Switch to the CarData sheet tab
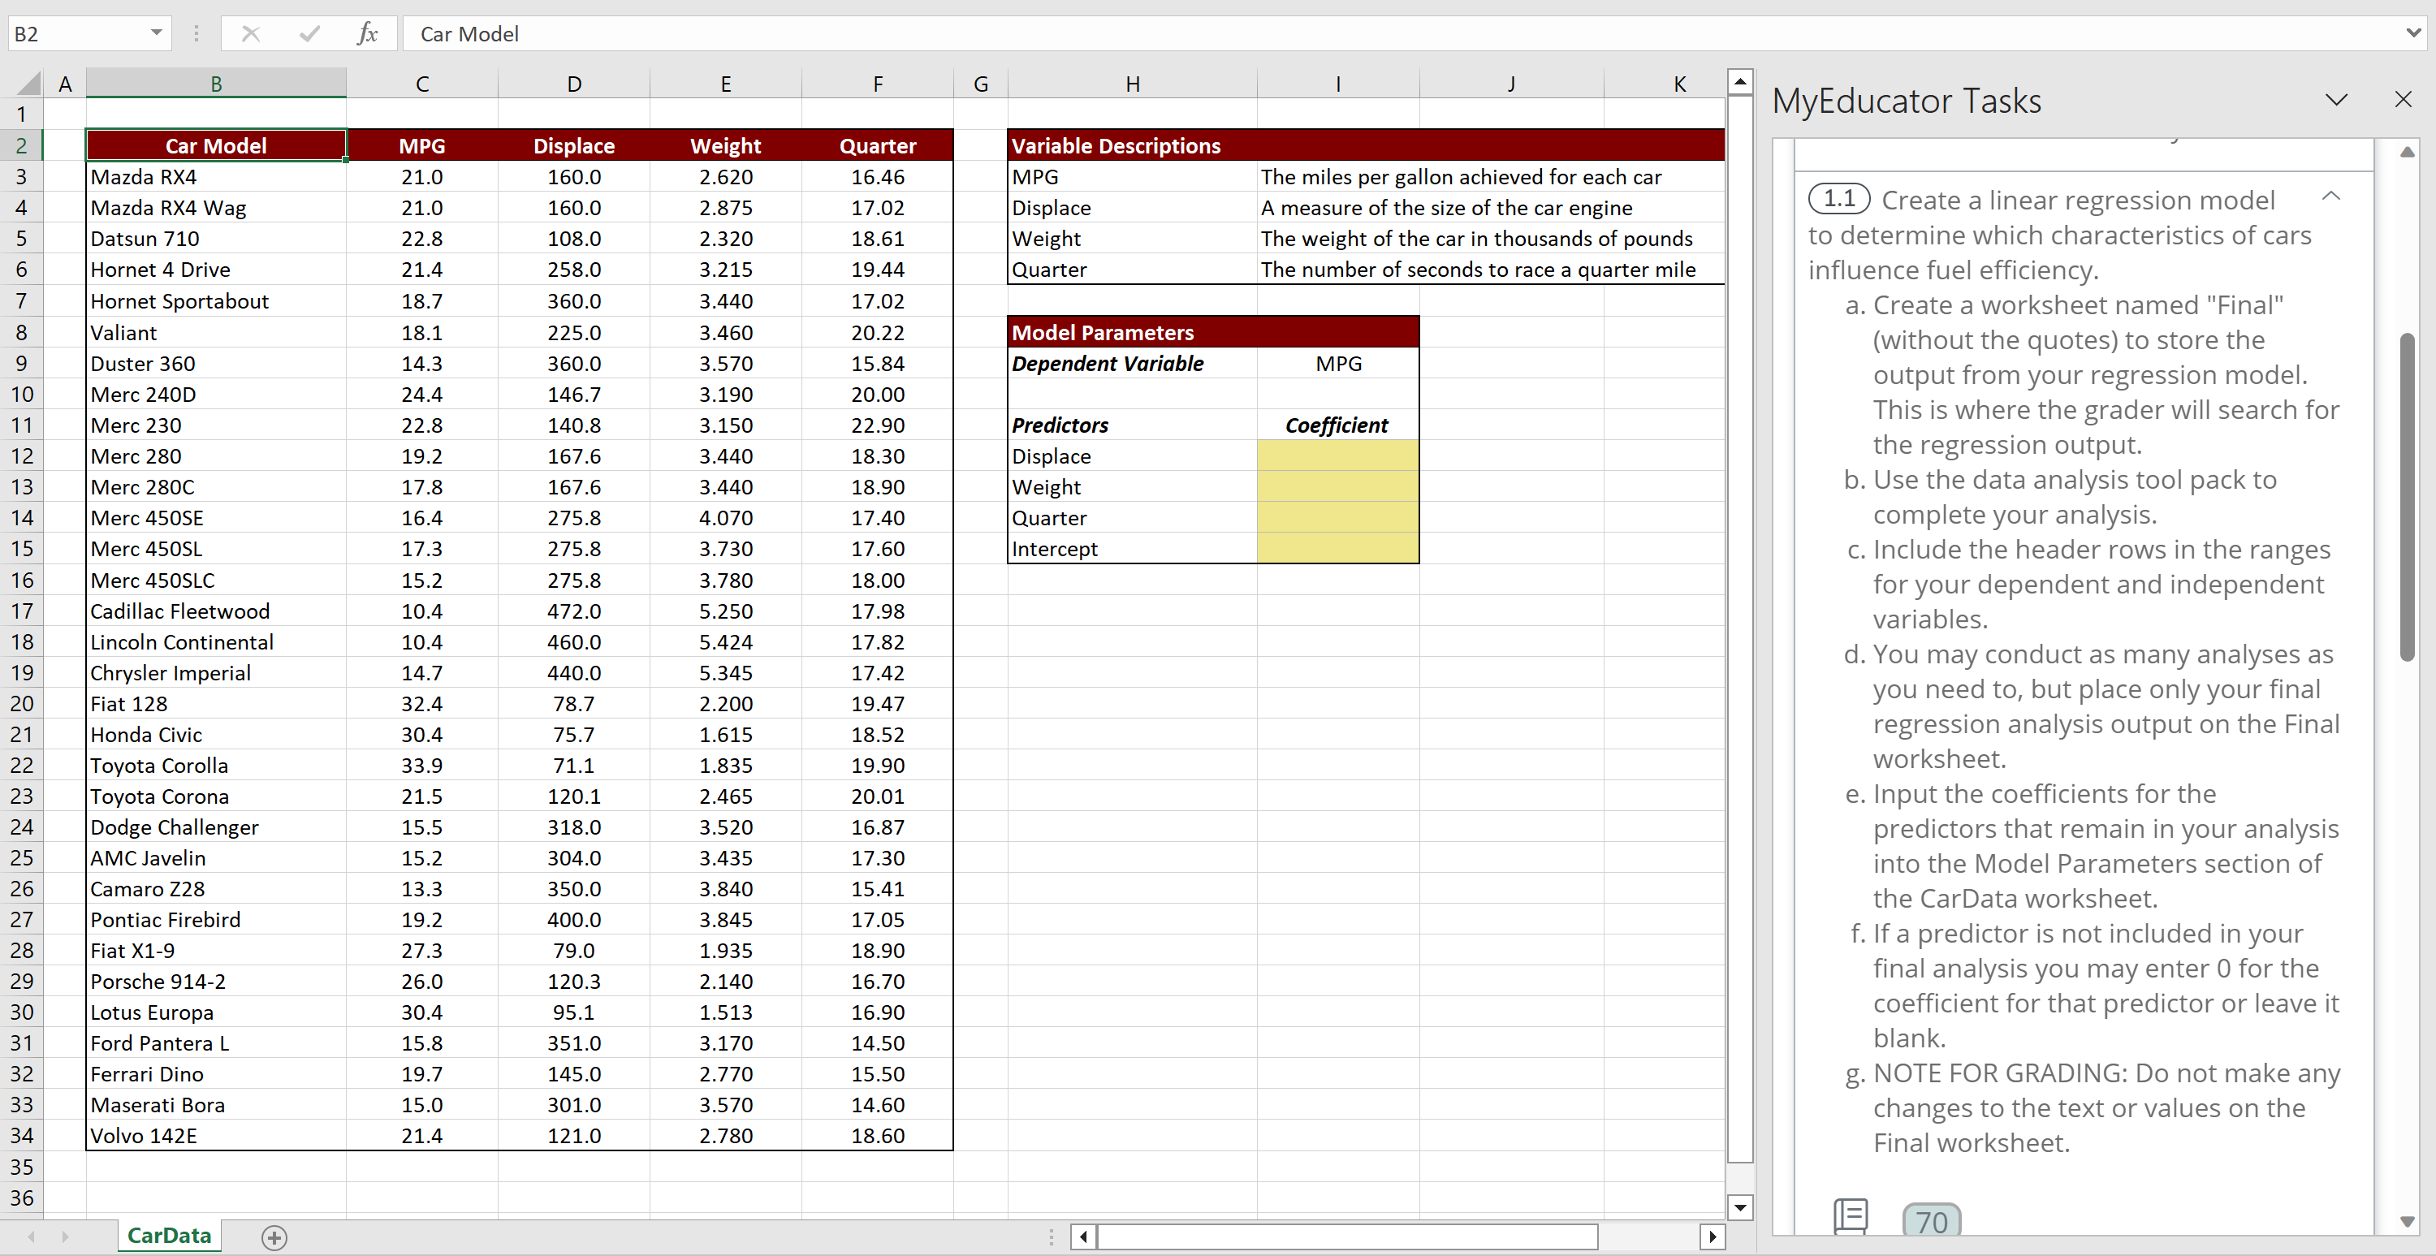This screenshot has width=2436, height=1256. [169, 1235]
